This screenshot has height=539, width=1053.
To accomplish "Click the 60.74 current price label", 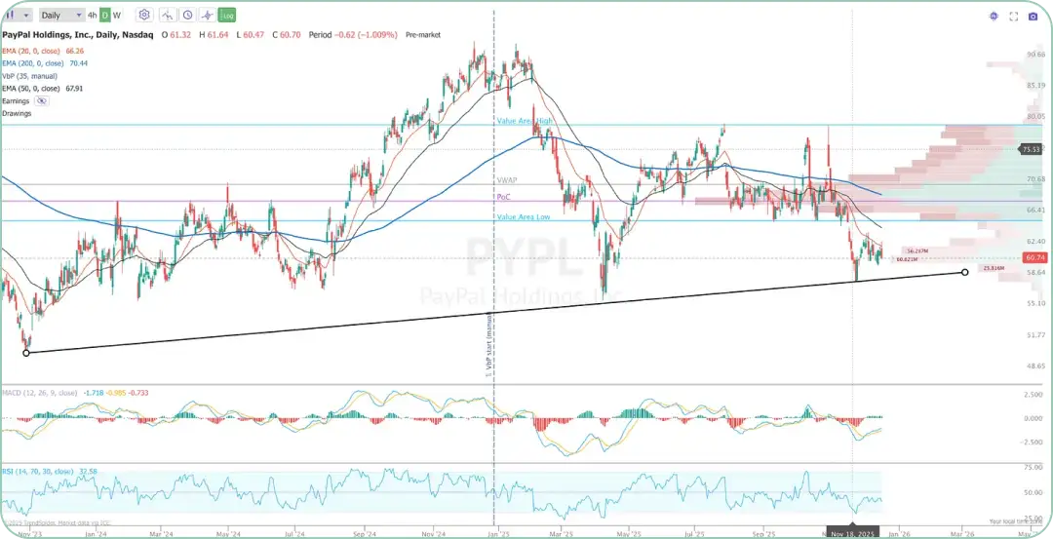I will tap(1035, 257).
